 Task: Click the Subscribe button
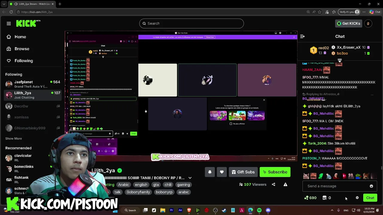click(x=275, y=172)
